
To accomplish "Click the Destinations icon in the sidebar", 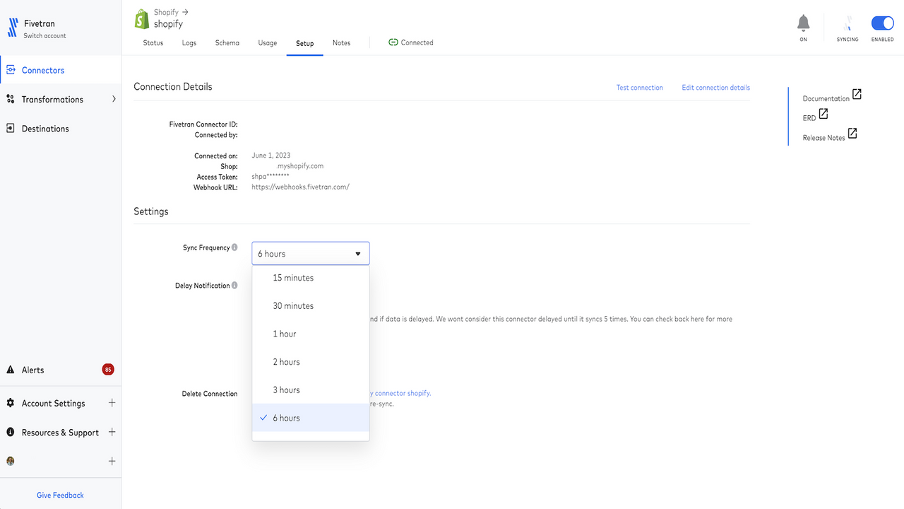I will pos(11,129).
